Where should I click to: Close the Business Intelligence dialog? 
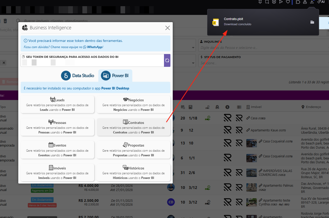tap(167, 28)
